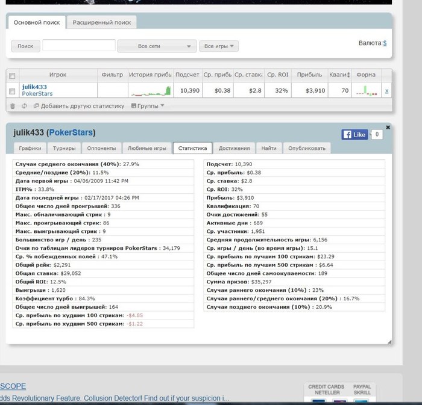Open the Все игры games dropdown
422x405 pixels.
point(218,46)
